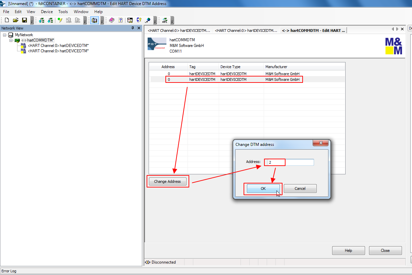Click the HTML export toolbar icon
The image size is (412, 275).
coord(165,20)
